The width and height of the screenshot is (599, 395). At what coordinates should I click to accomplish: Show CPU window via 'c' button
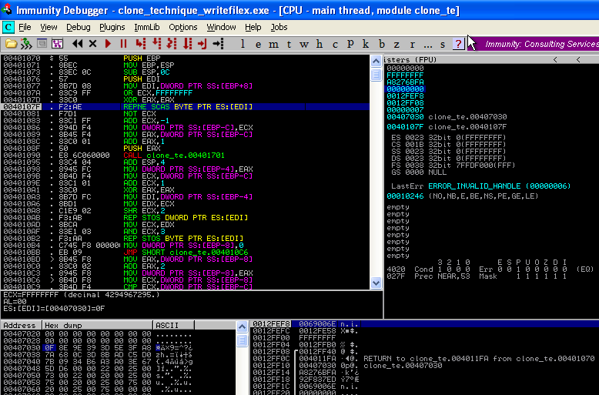[x=335, y=45]
